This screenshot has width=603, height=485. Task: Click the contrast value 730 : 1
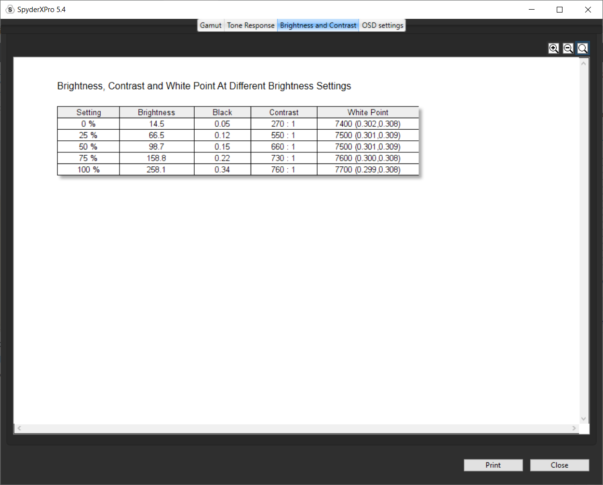pos(284,158)
